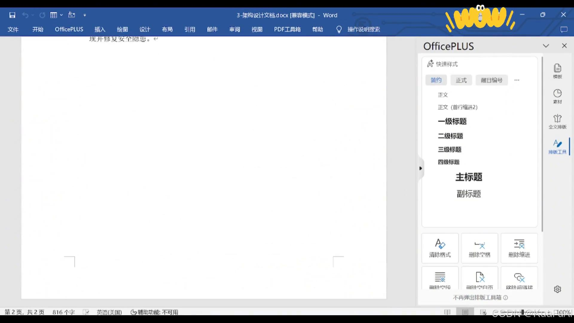Open OfficePLUS settings gear icon
Screen dimensions: 574x323
[557, 289]
